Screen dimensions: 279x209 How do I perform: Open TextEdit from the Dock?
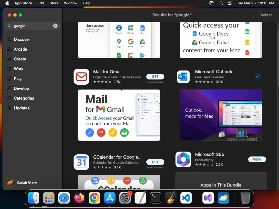pos(140,198)
